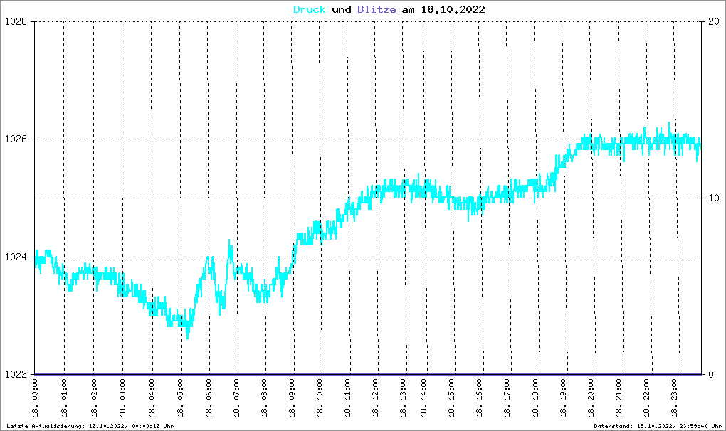The width and height of the screenshot is (726, 431).
Task: Click the '18. 17:00' time axis label
Action: 507,398
